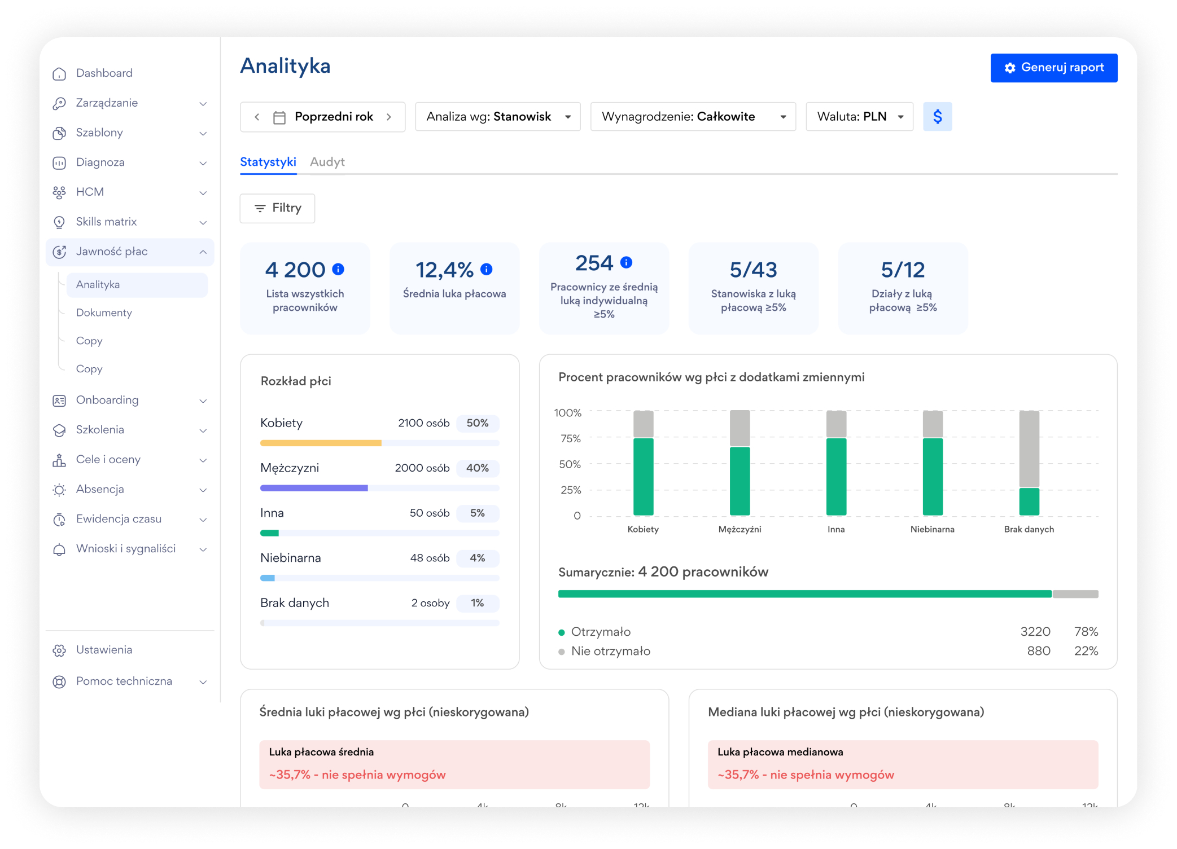This screenshot has height=849, width=1177.
Task: Click the Dashboard home icon
Action: tap(59, 74)
